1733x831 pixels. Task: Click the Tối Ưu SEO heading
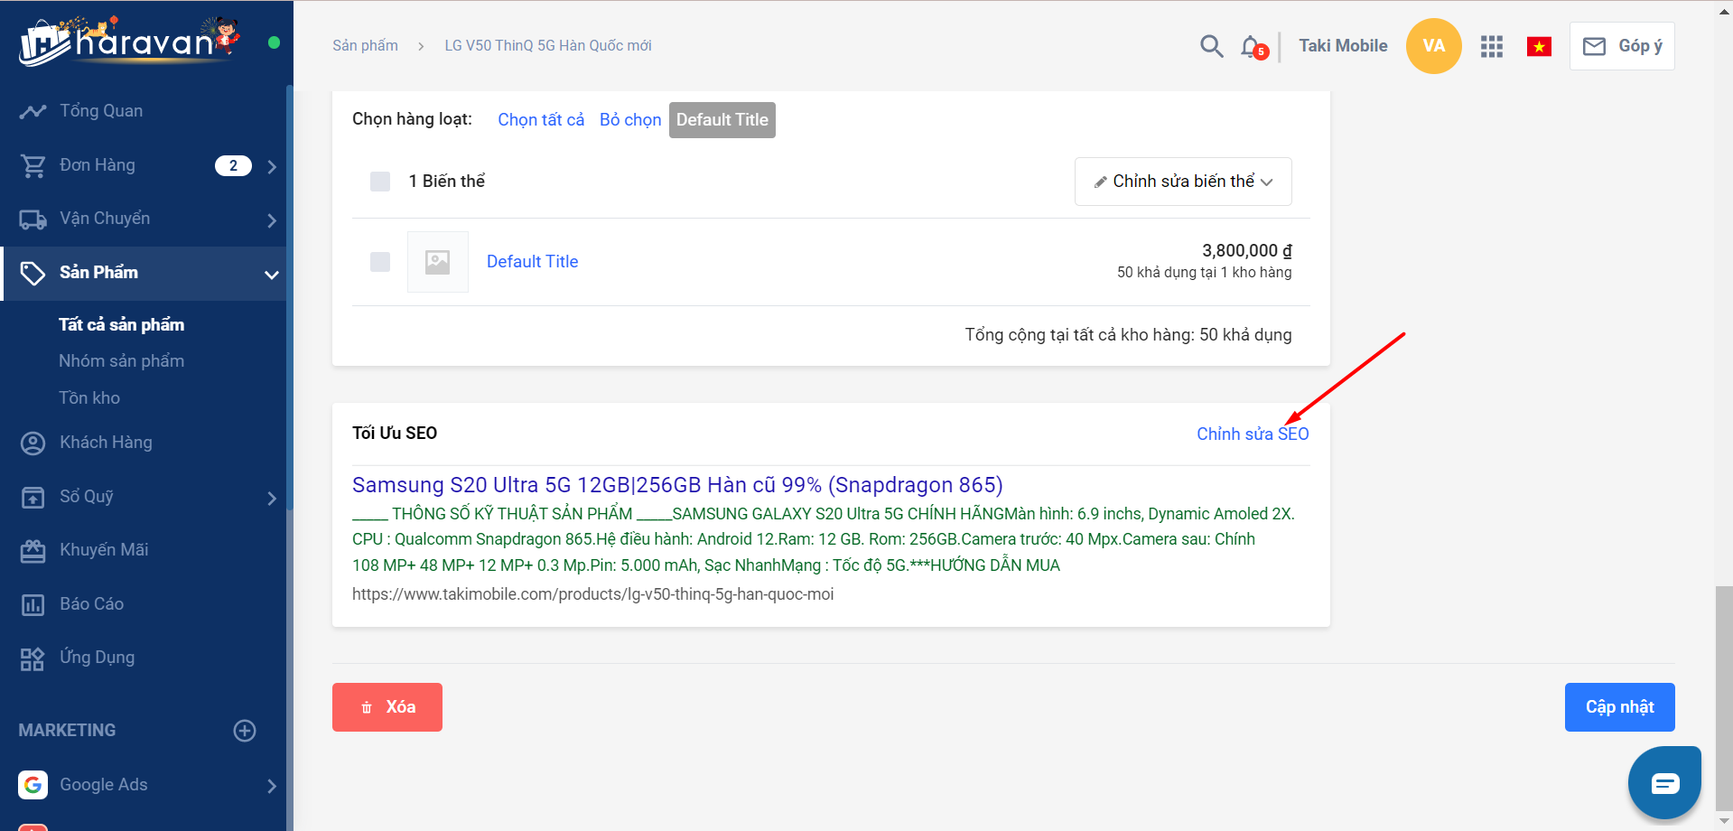tap(395, 434)
